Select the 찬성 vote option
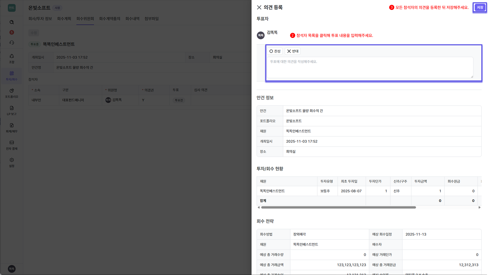 click(275, 51)
